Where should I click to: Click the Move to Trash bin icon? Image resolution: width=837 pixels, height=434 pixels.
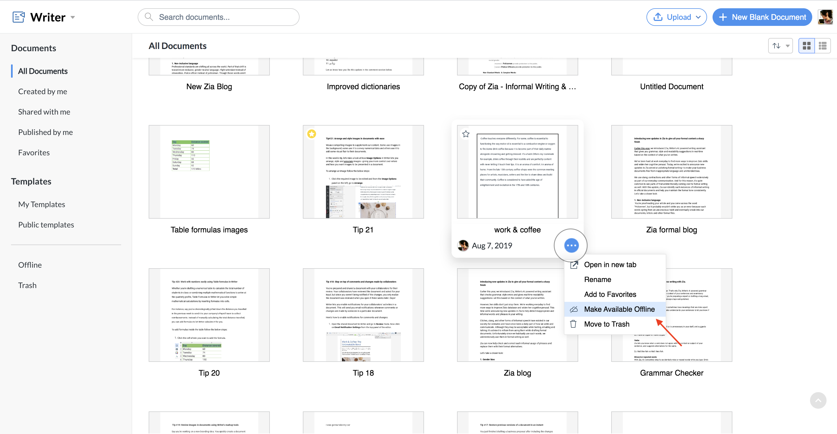pos(574,324)
